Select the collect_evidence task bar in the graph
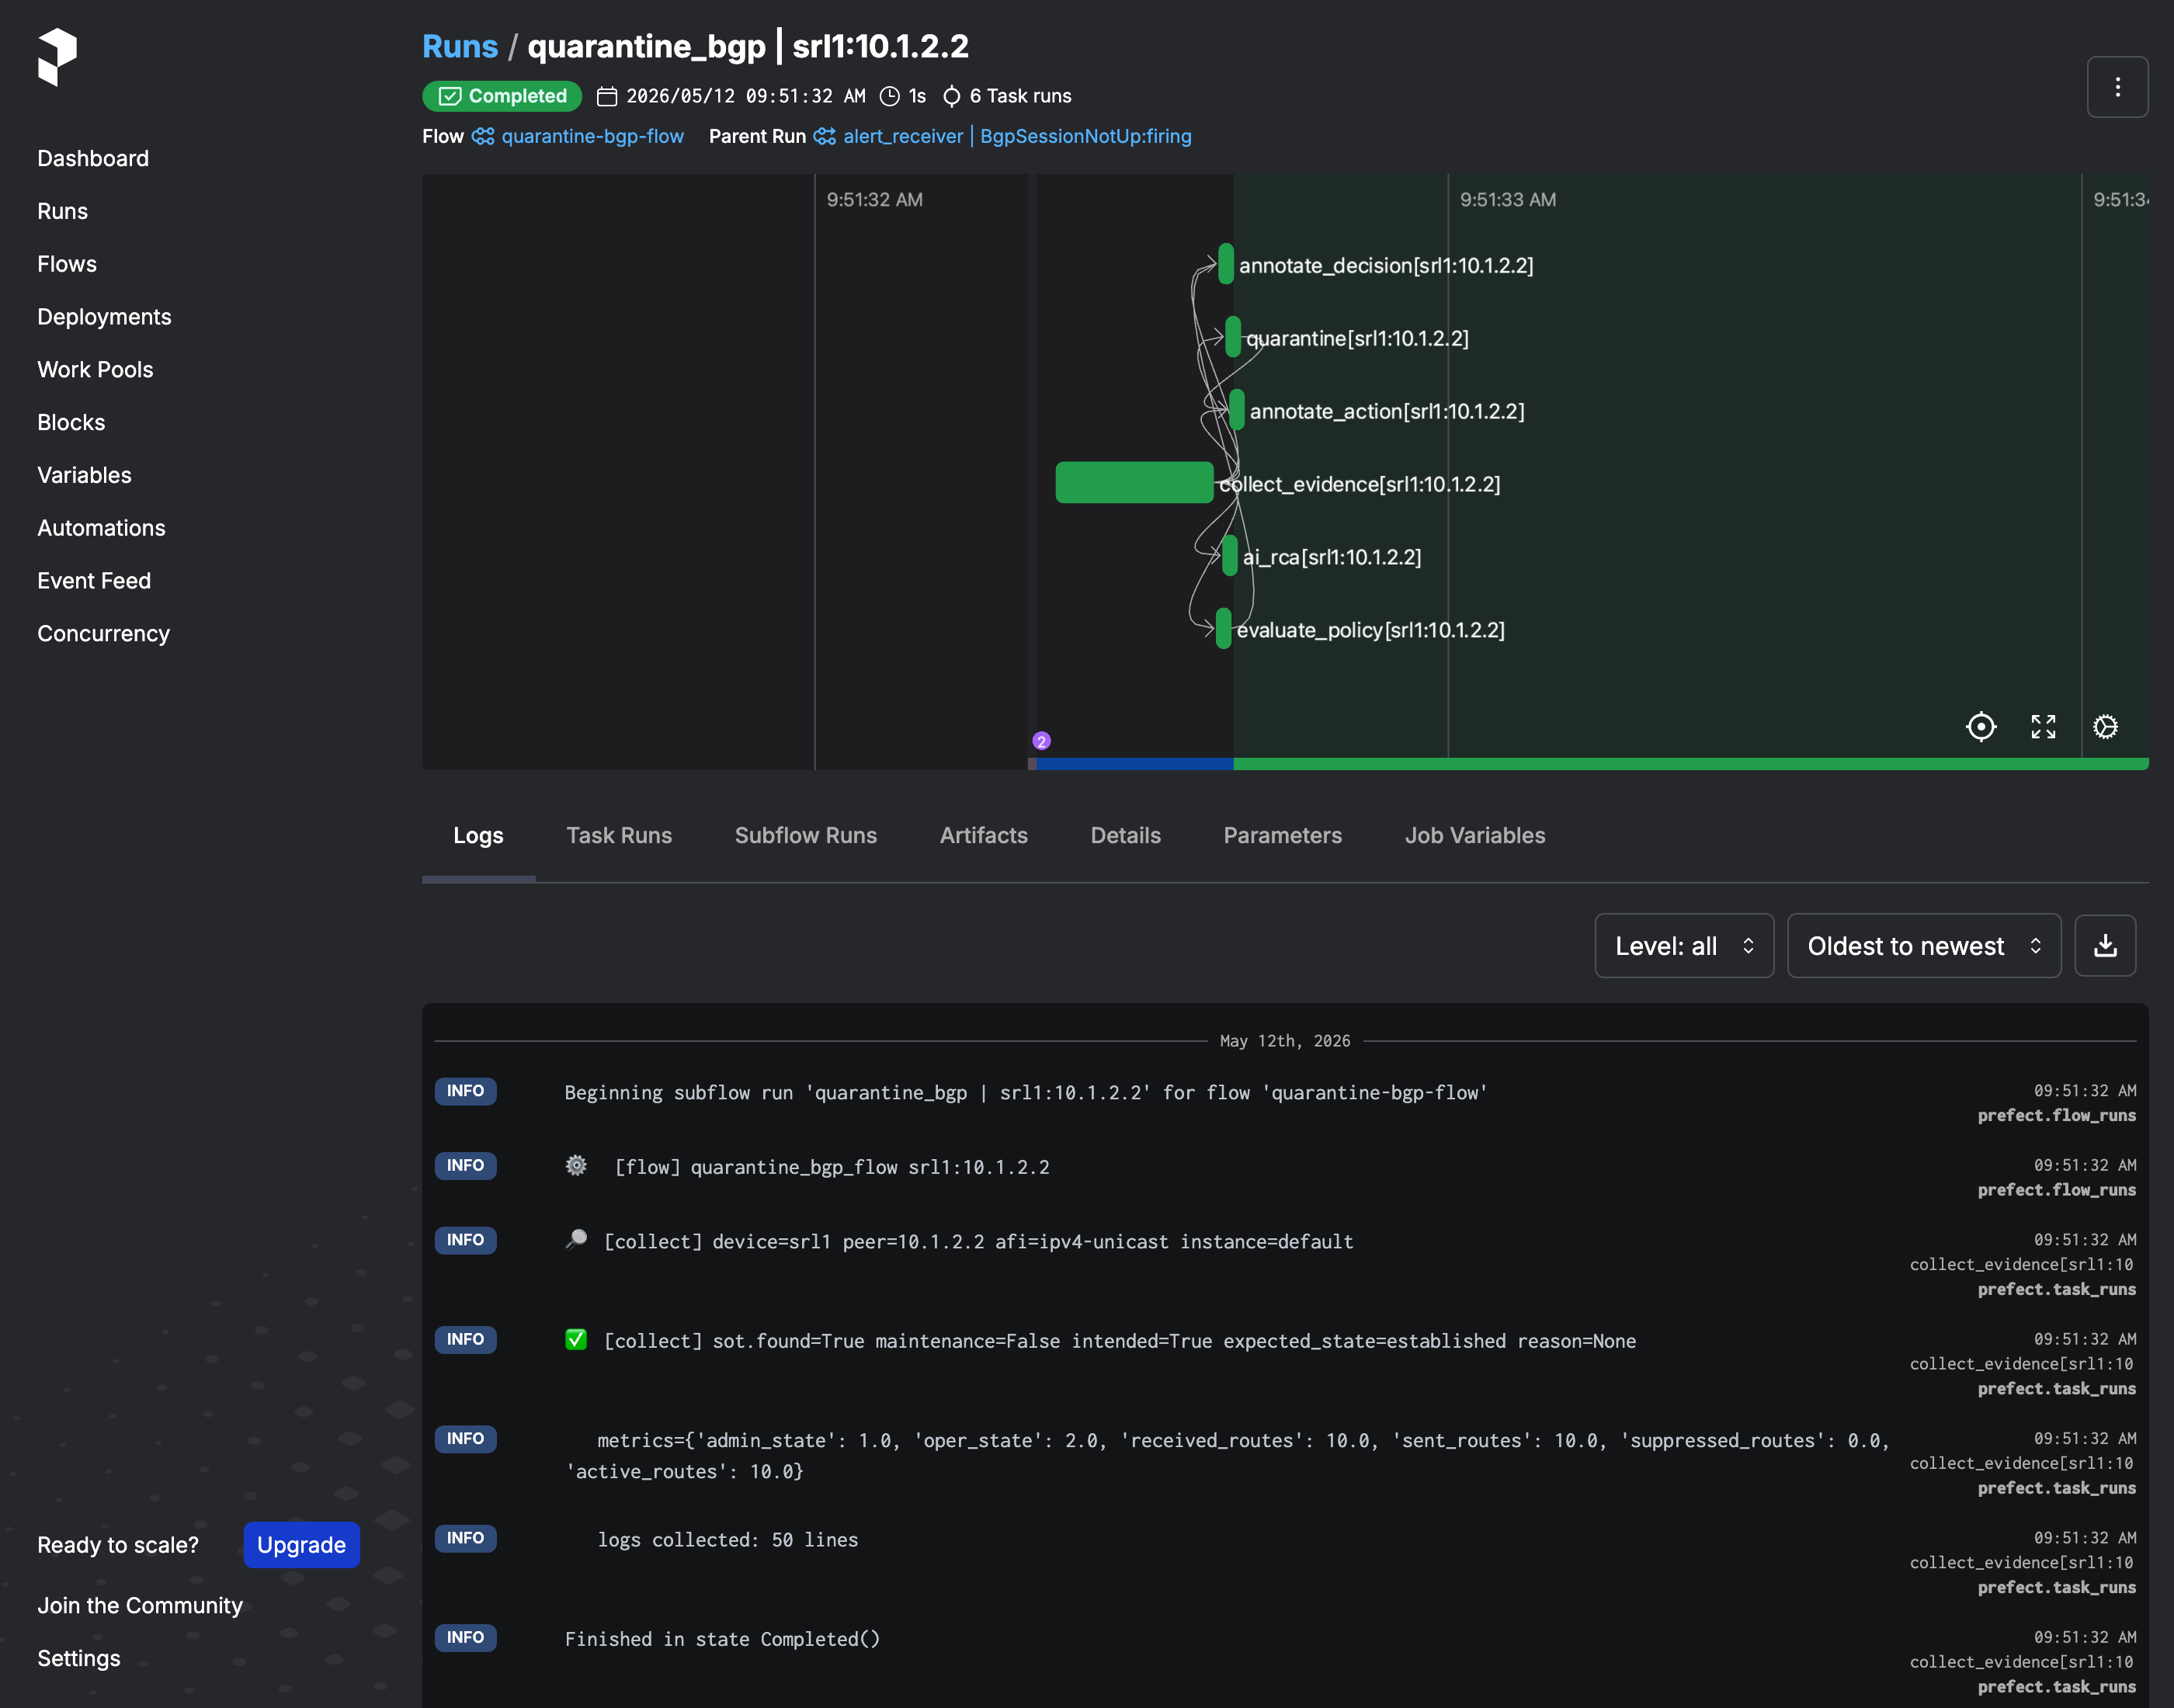The image size is (2174, 1708). [1134, 483]
